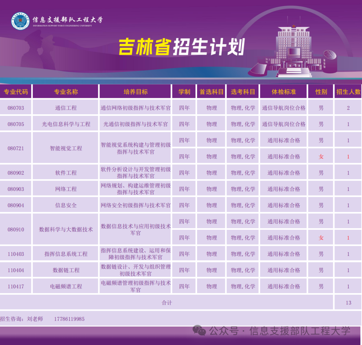Select the 选考科目 column header
Screen dimensions: 362x345
click(243, 92)
